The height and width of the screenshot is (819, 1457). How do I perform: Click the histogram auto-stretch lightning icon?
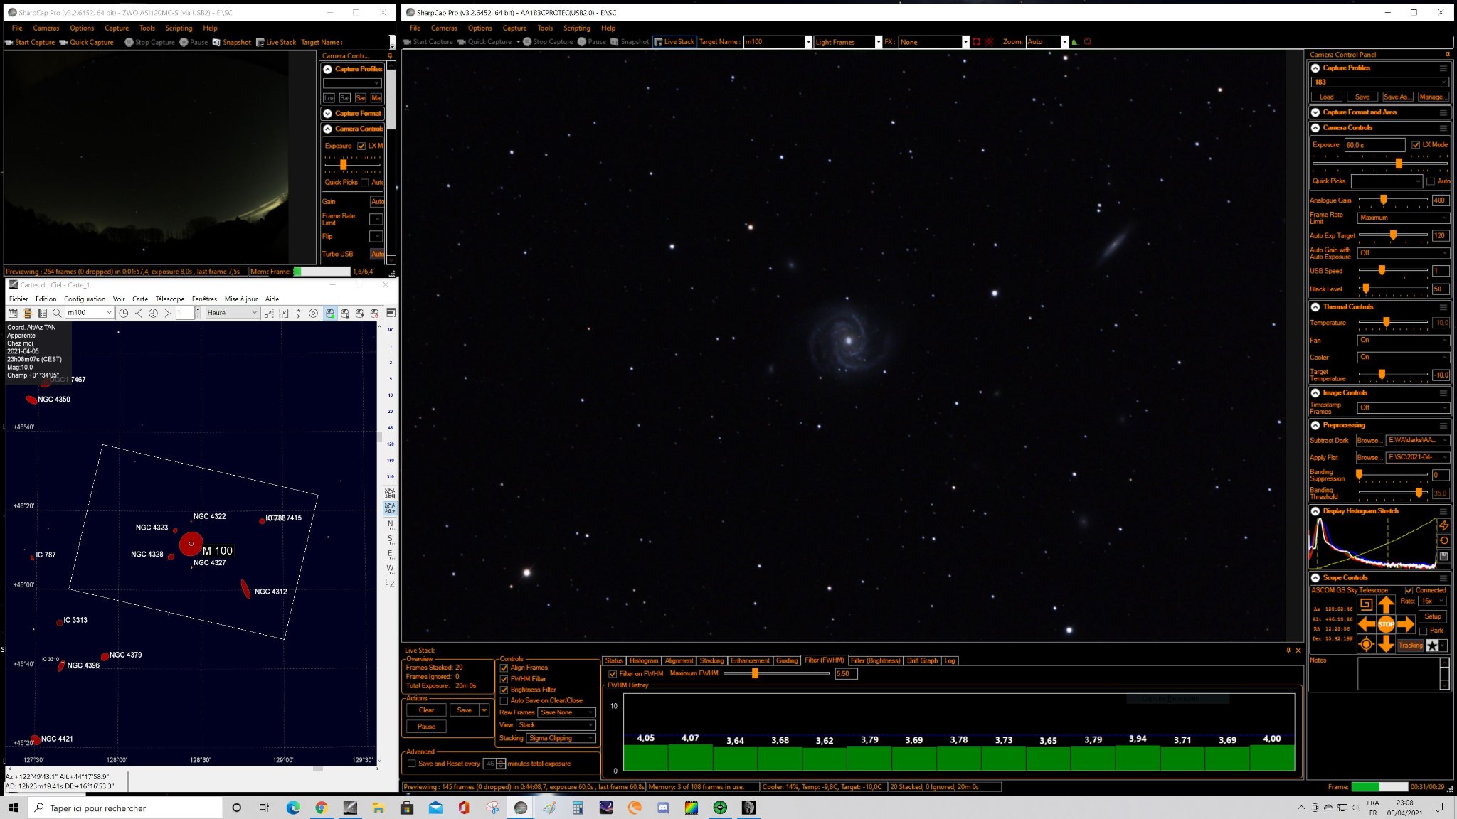pos(1444,525)
